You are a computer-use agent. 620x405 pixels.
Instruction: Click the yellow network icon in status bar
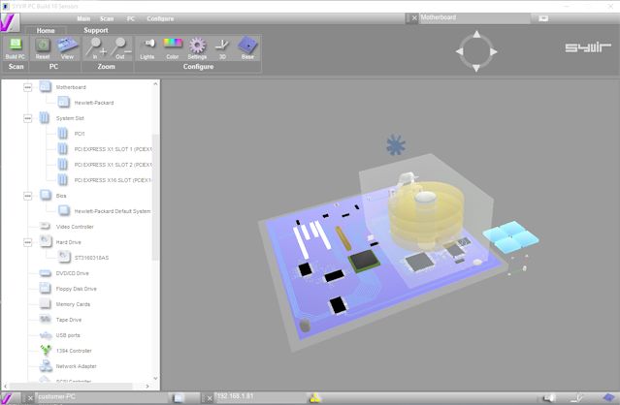(315, 398)
